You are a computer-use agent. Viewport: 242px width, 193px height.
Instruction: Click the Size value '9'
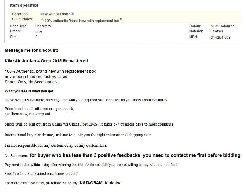(x=36, y=37)
